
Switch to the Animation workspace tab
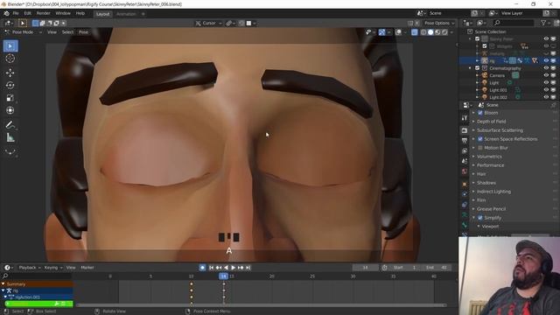click(x=126, y=14)
